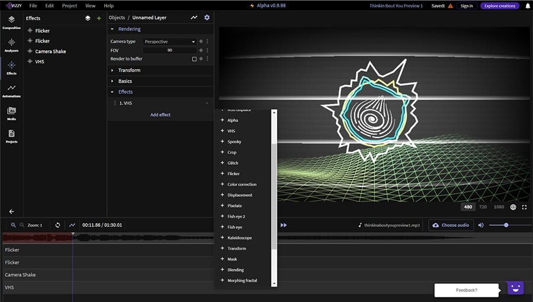Open the Projects sidebar panel
This screenshot has height=302, width=533.
[x=12, y=136]
